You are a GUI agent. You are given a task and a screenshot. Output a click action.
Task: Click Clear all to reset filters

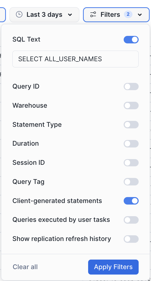[x=25, y=267]
